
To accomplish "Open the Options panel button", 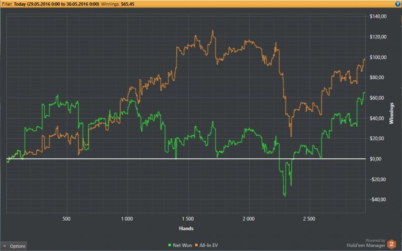I will (x=14, y=246).
